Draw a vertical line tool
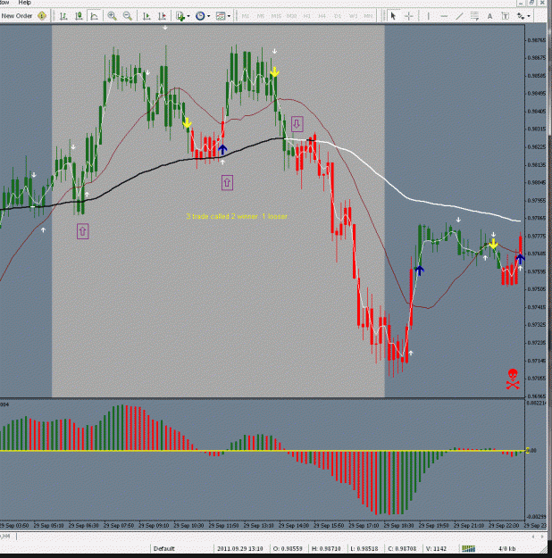 point(428,16)
